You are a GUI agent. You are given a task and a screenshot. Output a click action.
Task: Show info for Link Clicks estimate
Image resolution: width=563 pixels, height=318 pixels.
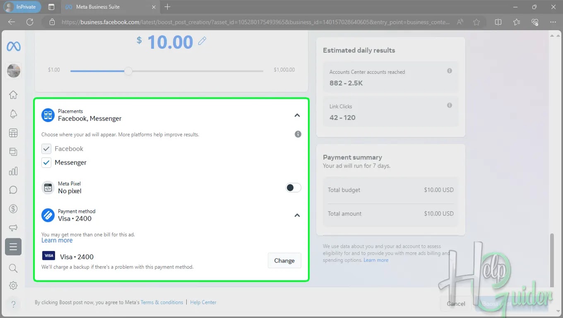450,106
